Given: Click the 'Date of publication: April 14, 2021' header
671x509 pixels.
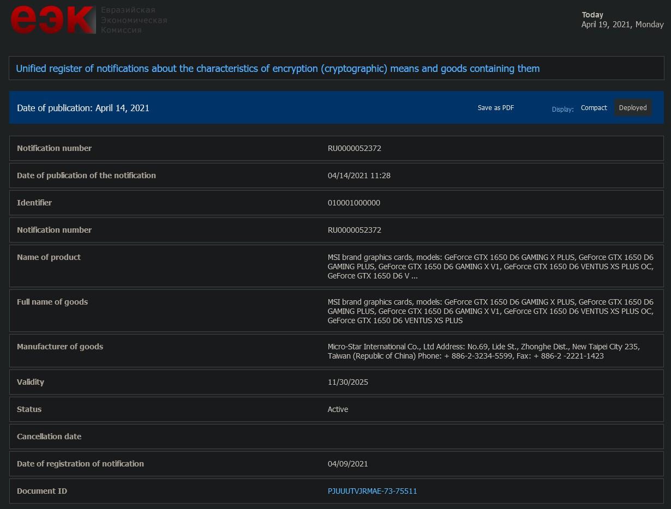Looking at the screenshot, I should pyautogui.click(x=83, y=108).
